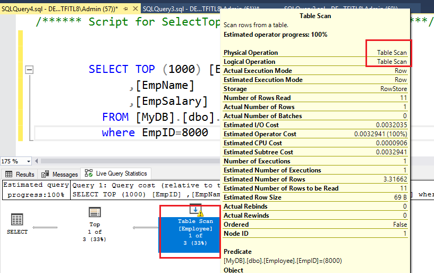Select the Live Query Statistics tab
Screen dimensions: 434x273
coord(116,173)
